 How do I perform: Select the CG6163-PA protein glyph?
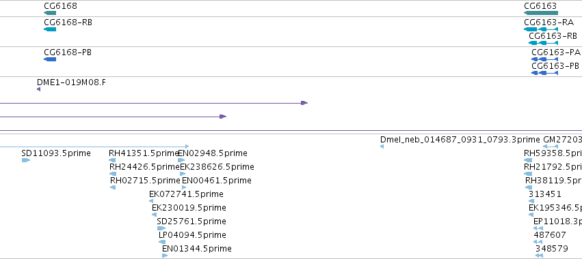(544, 59)
